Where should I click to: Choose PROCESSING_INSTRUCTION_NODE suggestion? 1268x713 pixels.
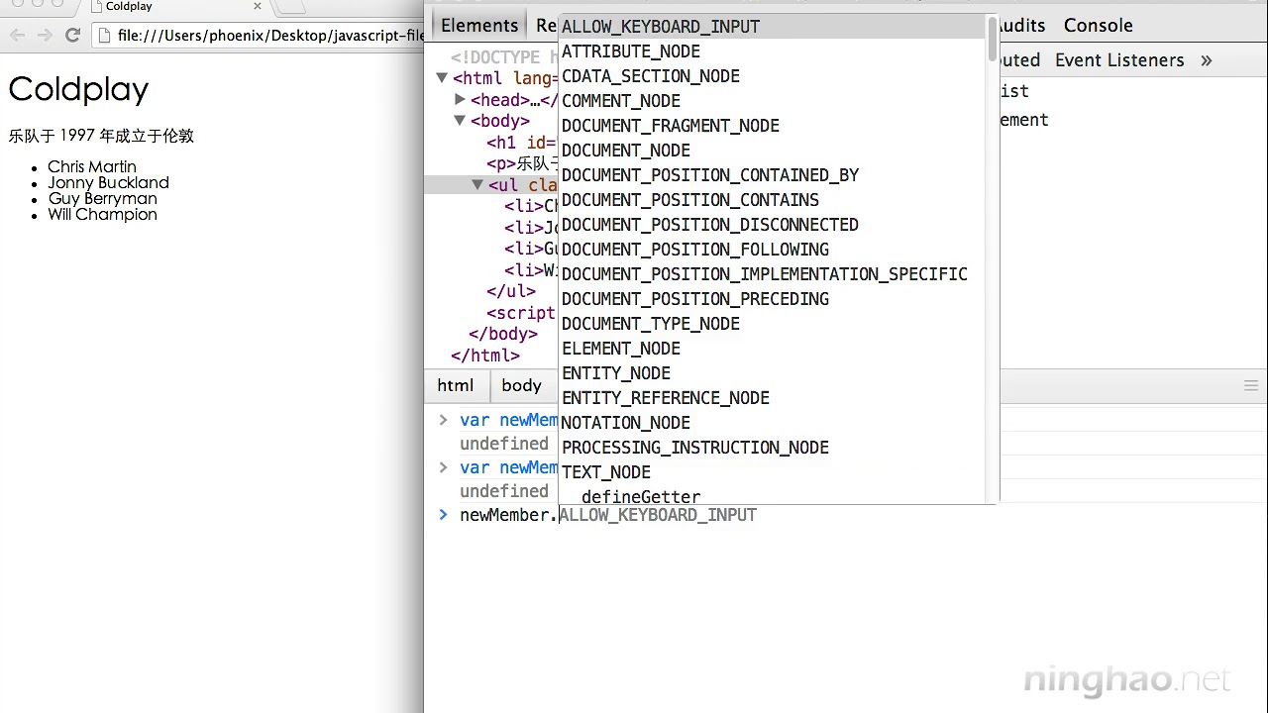773,448
